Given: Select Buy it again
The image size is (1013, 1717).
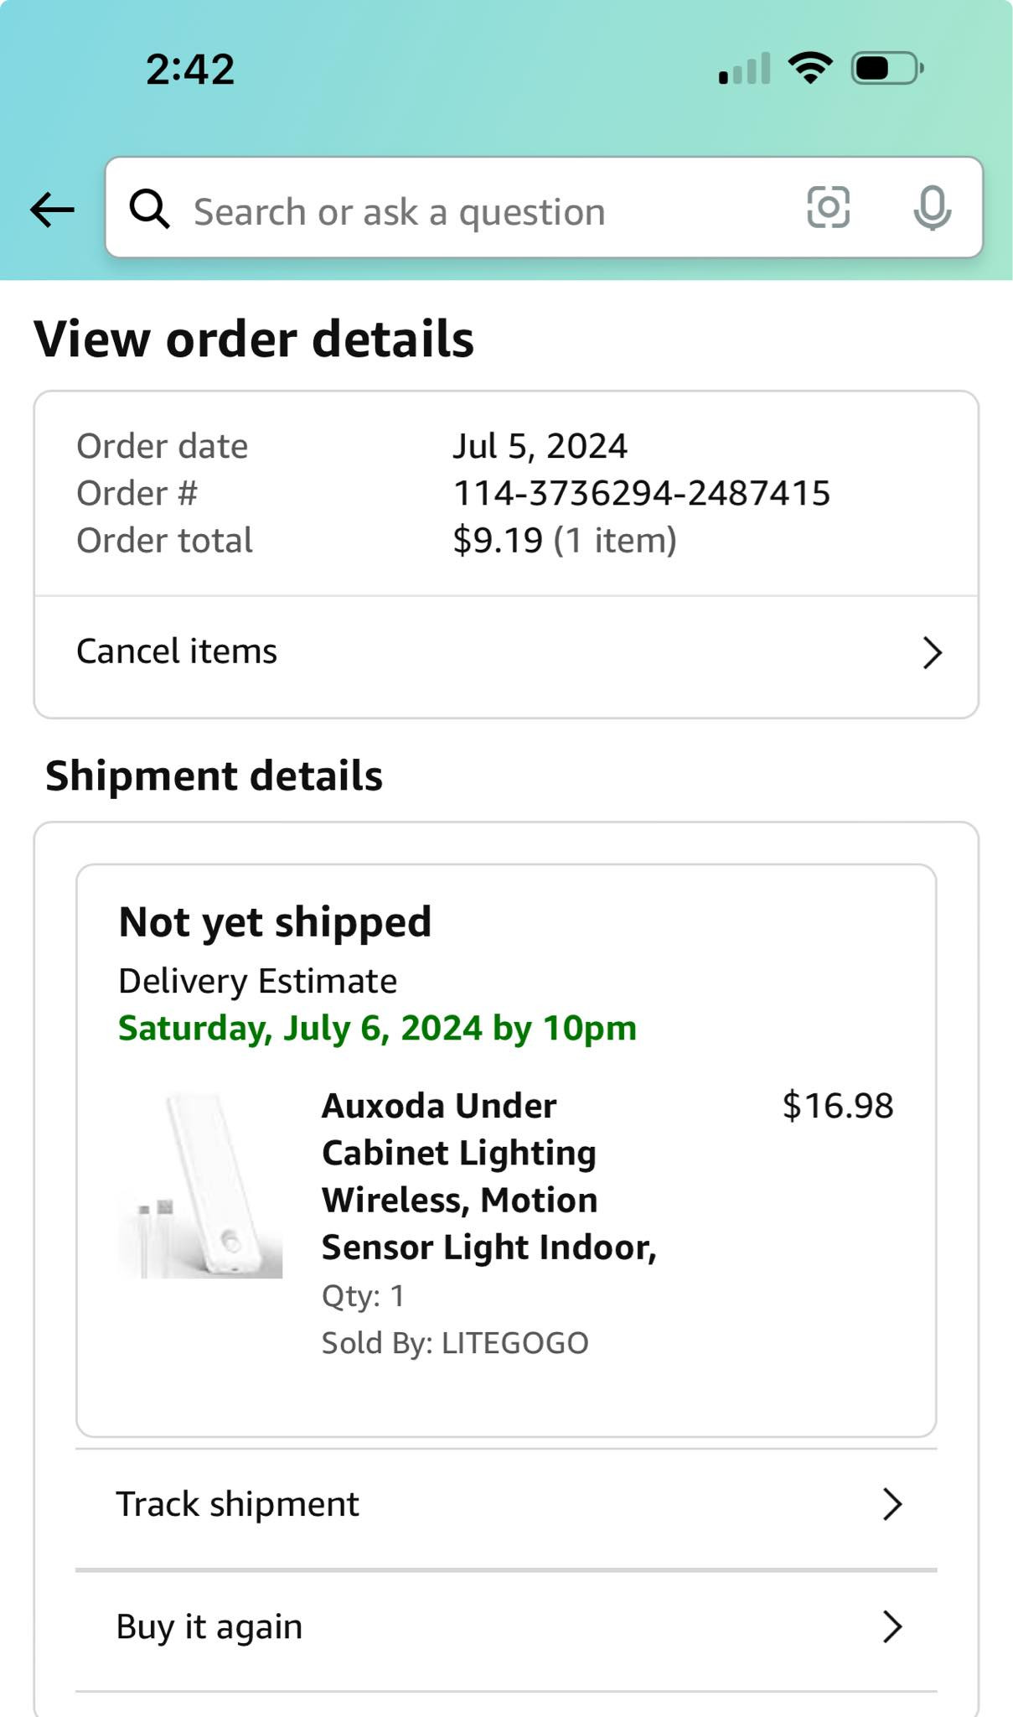Looking at the screenshot, I should click(x=506, y=1626).
